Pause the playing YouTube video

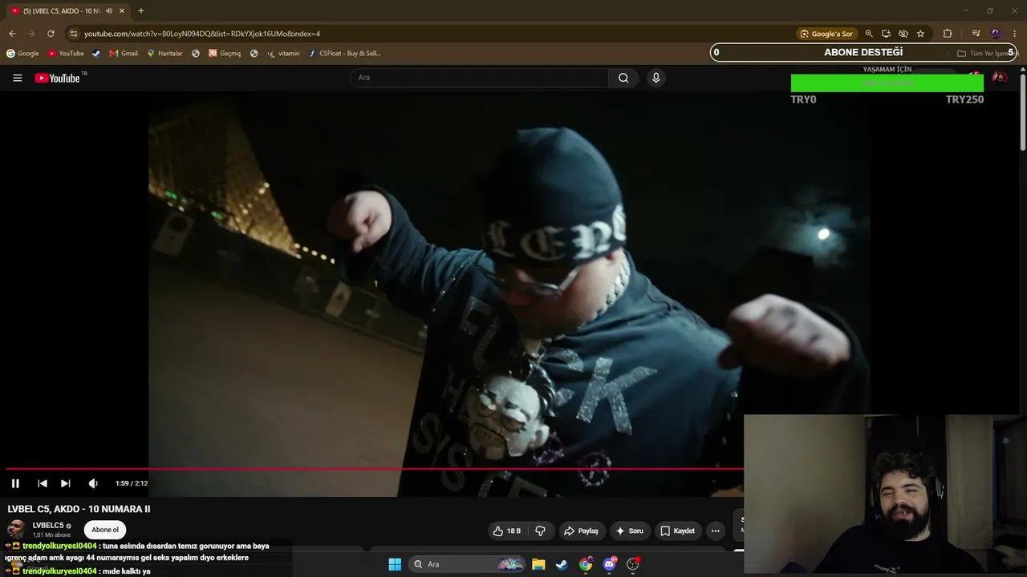tap(15, 483)
